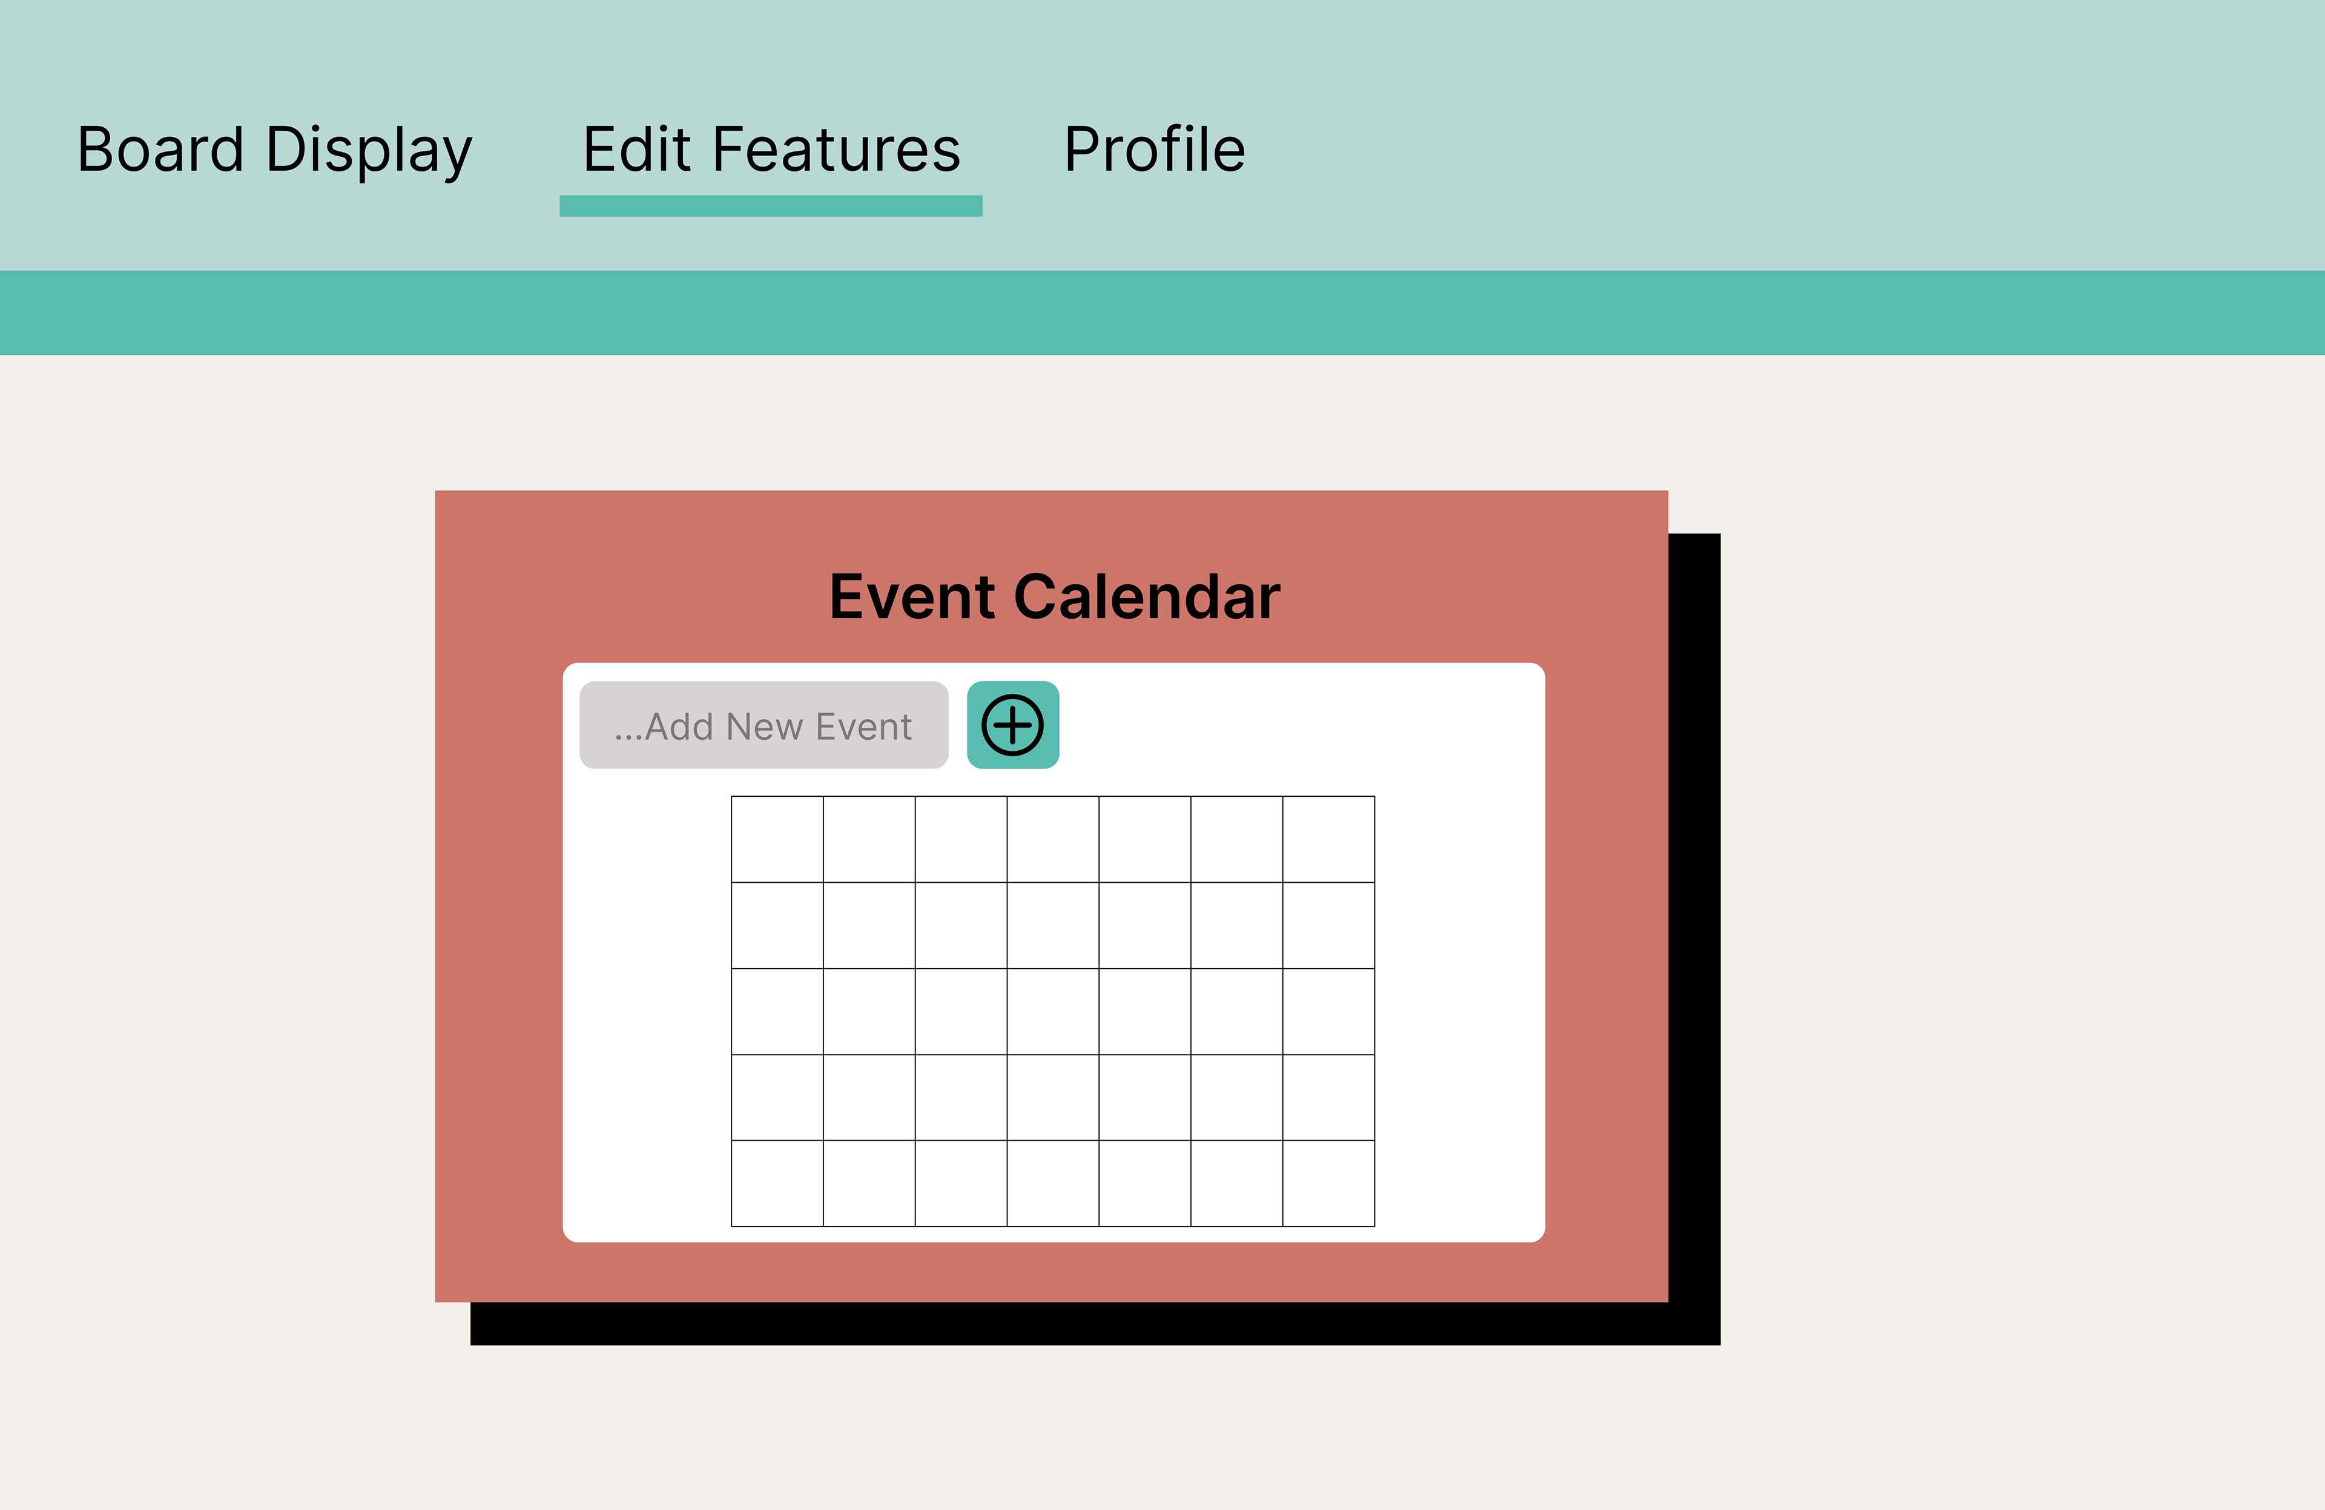This screenshot has width=2325, height=1510.
Task: Click third row, first column calendar cell
Action: click(x=777, y=1011)
